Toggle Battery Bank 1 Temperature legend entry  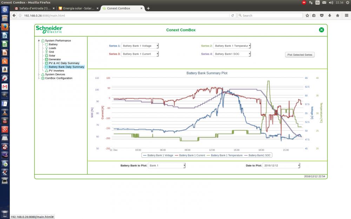coord(225,155)
